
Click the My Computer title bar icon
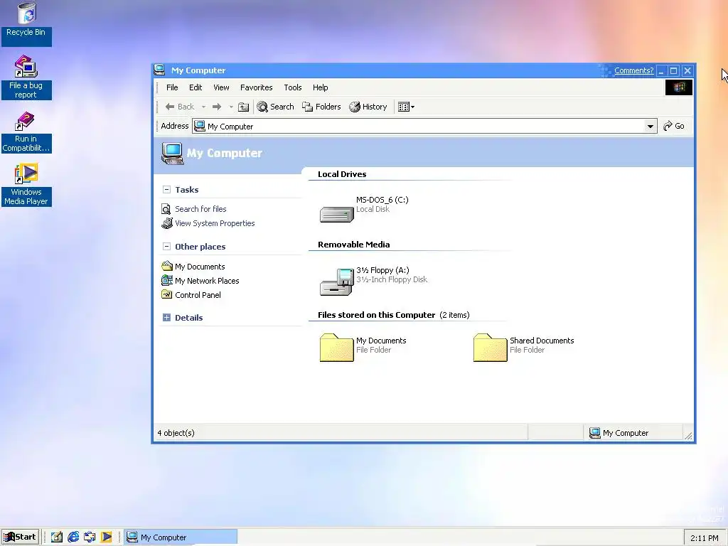(x=160, y=70)
